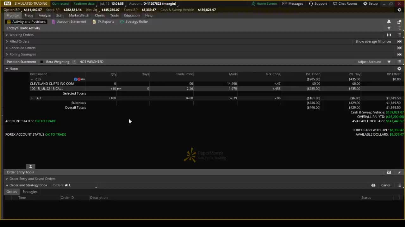The width and height of the screenshot is (405, 227).
Task: Open Chat Rooms speech bubble icon
Action: click(335, 3)
